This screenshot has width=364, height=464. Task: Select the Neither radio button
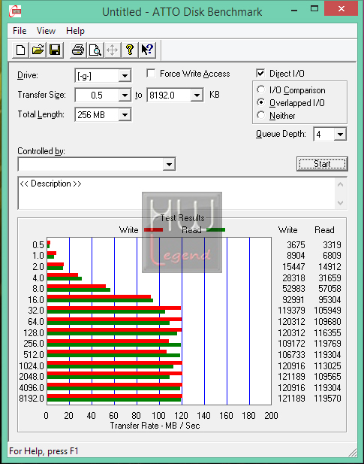coord(261,115)
